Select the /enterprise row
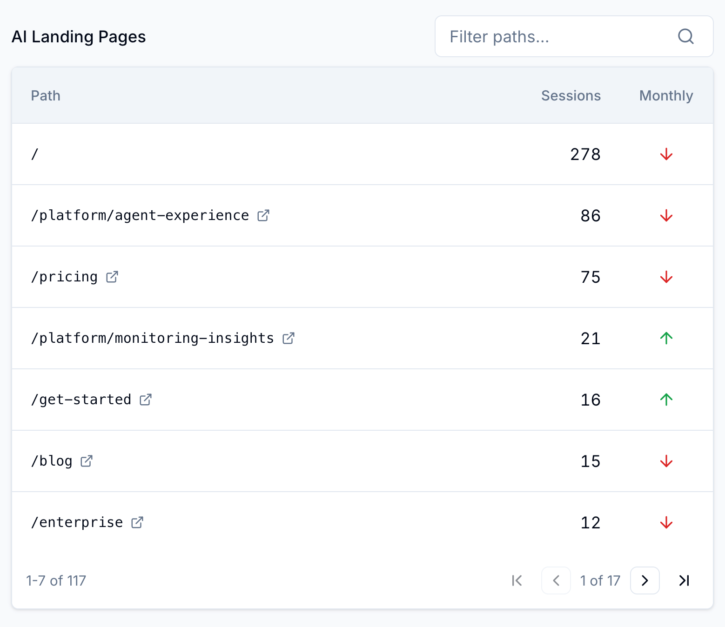Viewport: 725px width, 627px height. 326,522
